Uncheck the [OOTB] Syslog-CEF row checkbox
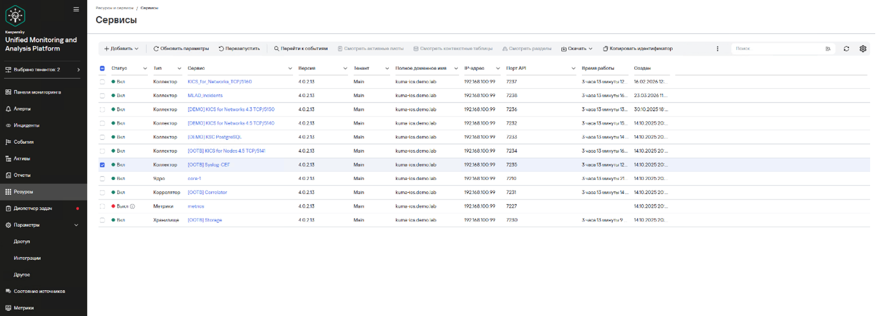Viewport: 878px width, 316px height. click(102, 165)
